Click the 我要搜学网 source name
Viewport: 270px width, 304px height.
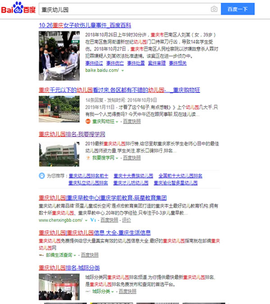[x=103, y=158]
